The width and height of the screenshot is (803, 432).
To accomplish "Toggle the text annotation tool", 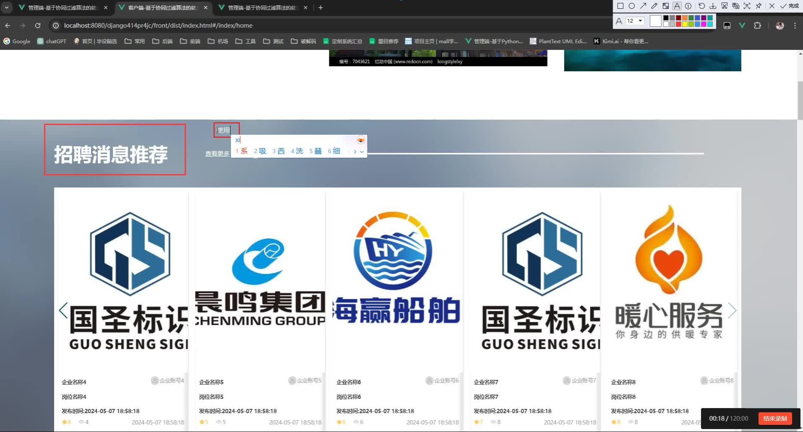I will click(x=677, y=6).
